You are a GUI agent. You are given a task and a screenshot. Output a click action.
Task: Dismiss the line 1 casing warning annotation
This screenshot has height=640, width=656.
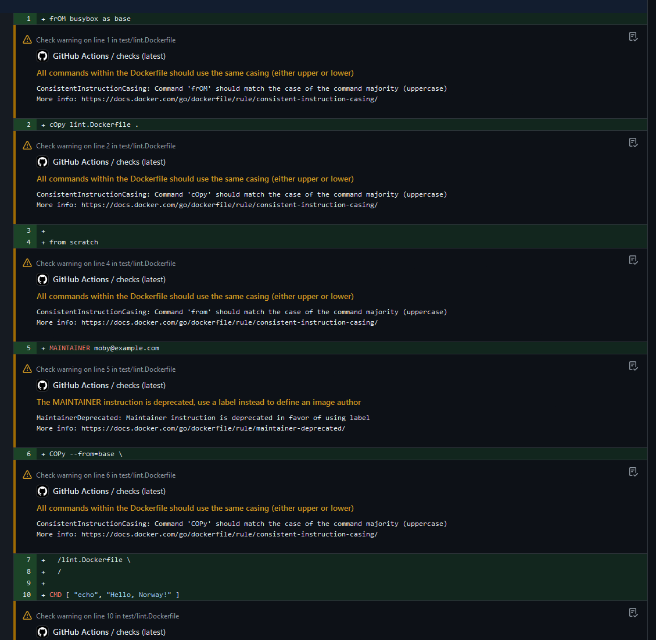tap(633, 36)
